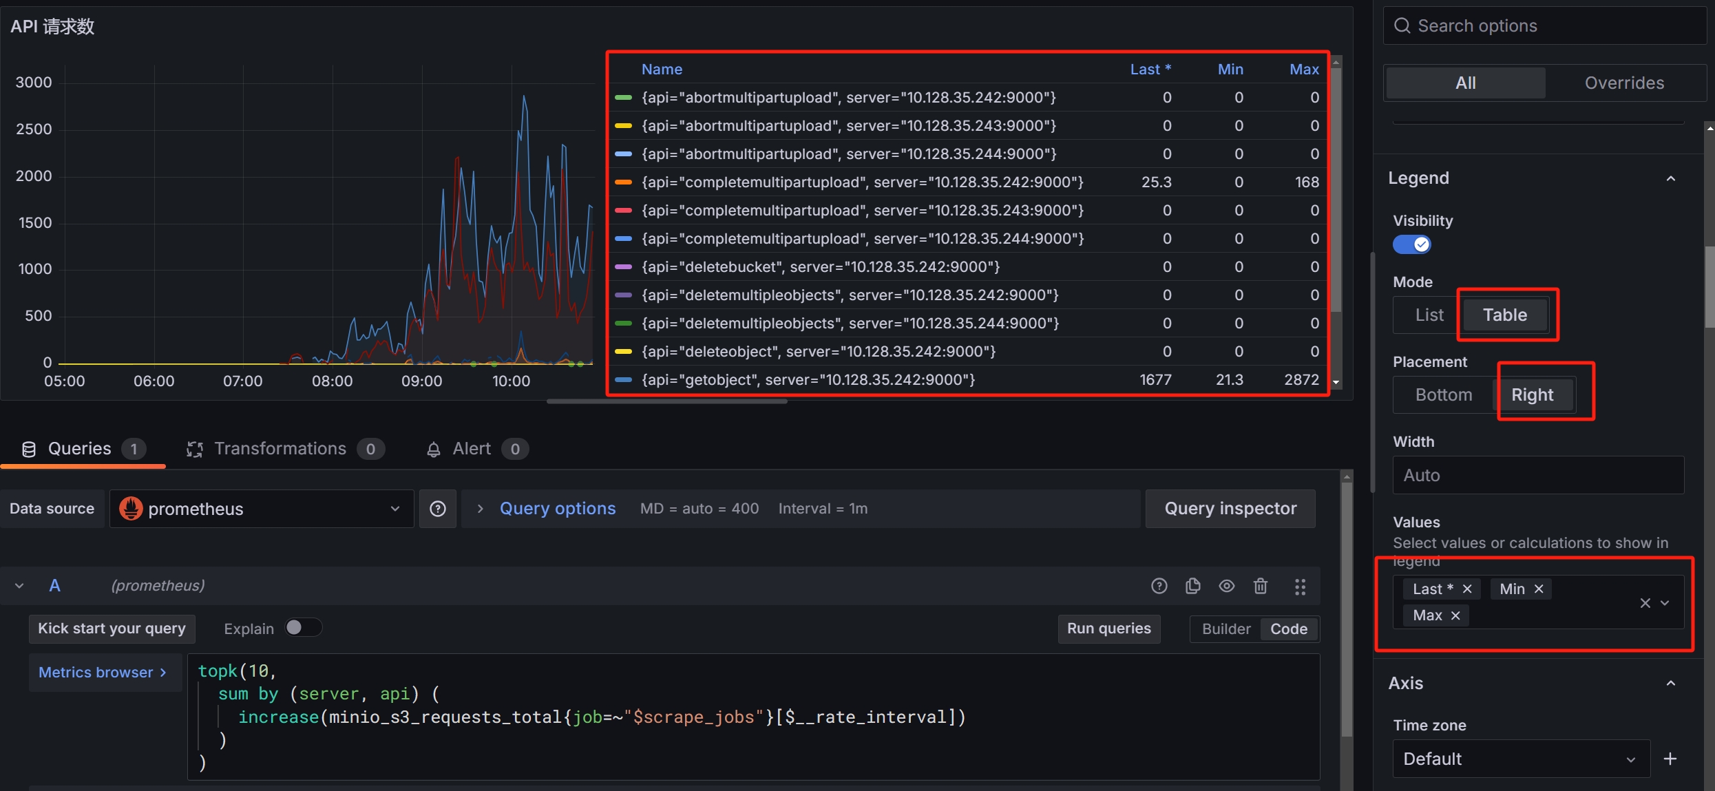Click Run queries button
The width and height of the screenshot is (1715, 791).
[1108, 629]
